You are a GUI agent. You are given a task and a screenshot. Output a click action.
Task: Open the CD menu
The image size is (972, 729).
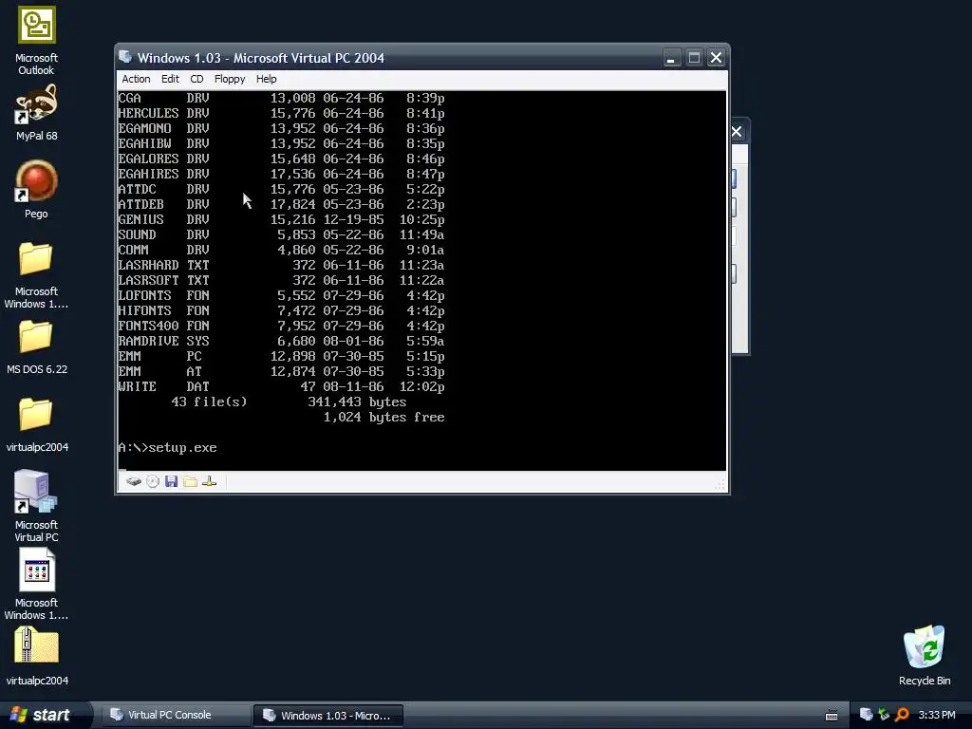196,79
